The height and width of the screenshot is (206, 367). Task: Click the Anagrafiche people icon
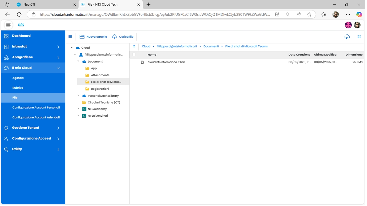pos(6,57)
